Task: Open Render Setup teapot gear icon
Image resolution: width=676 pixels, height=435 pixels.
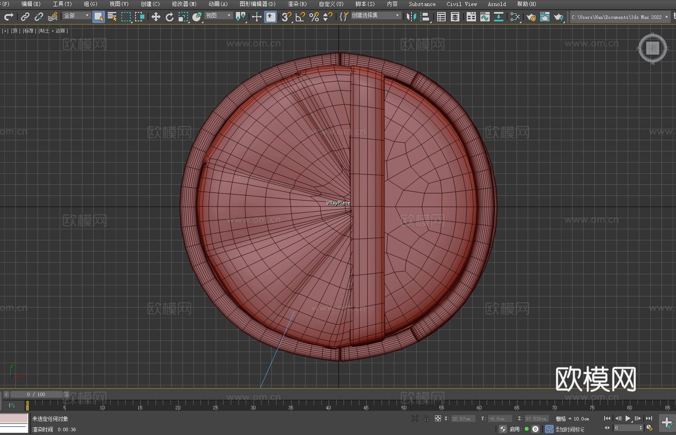Action: (x=531, y=17)
